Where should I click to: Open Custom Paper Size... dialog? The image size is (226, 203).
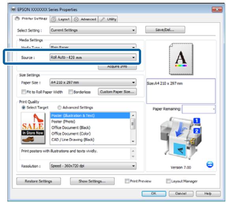point(117,92)
